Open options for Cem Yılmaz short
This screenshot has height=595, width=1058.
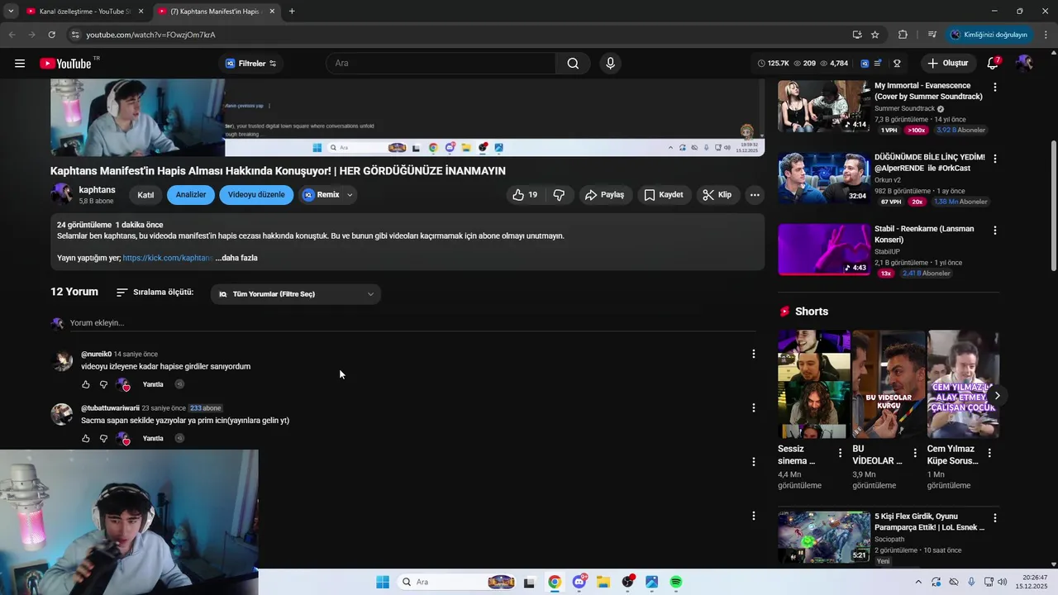[989, 453]
